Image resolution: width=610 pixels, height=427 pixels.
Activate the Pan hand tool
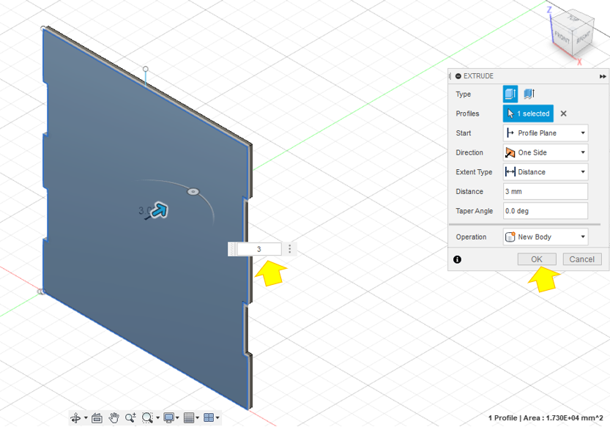coord(114,417)
